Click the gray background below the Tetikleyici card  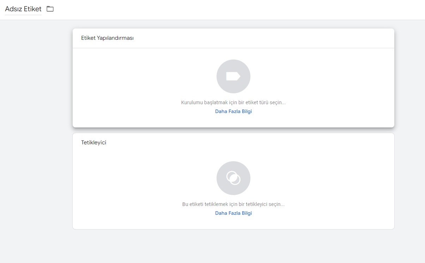coord(233,246)
